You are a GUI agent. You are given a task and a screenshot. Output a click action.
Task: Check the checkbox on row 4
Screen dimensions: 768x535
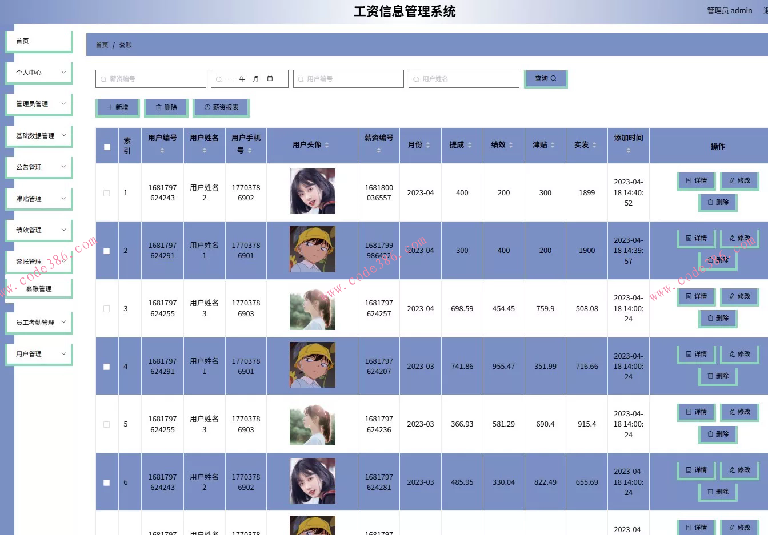coord(106,367)
